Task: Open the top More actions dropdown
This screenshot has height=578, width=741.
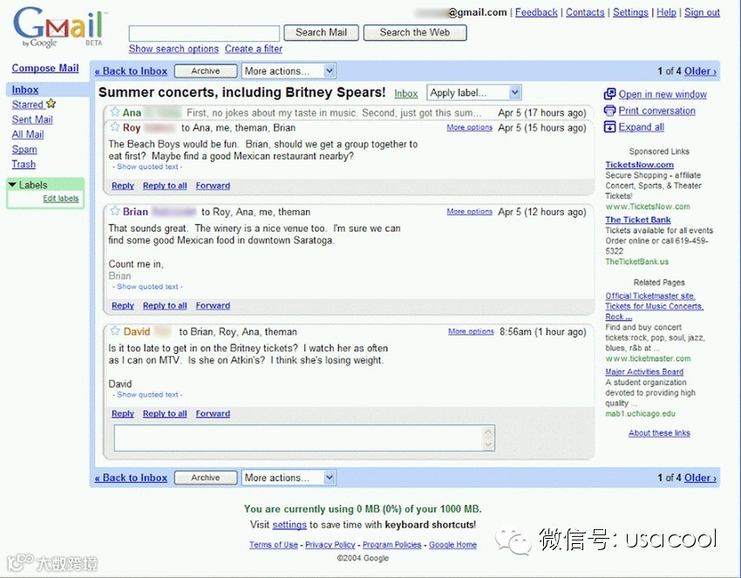Action: [x=289, y=71]
